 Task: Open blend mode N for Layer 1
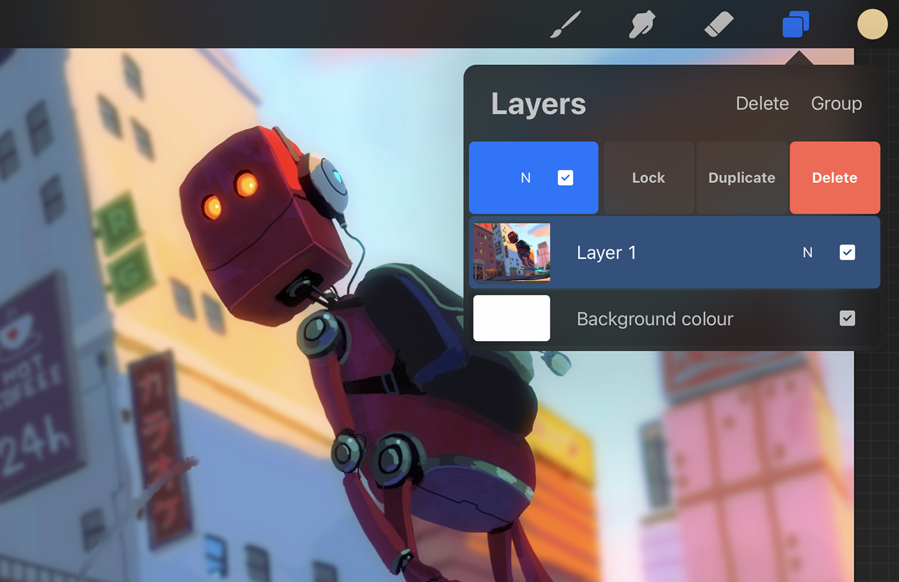pos(808,252)
